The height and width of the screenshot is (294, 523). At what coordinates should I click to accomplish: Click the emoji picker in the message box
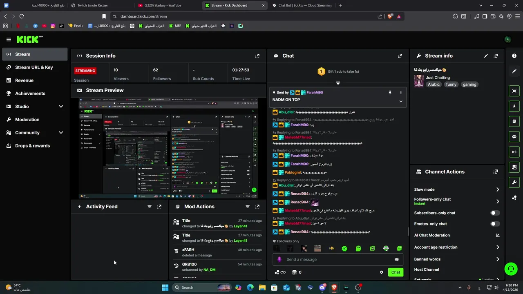[397, 259]
